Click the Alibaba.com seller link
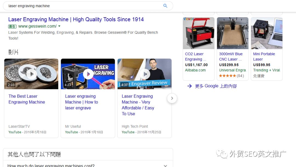This screenshot has height=167, width=296. [x=195, y=70]
